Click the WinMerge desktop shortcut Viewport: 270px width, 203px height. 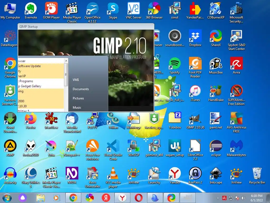click(133, 121)
